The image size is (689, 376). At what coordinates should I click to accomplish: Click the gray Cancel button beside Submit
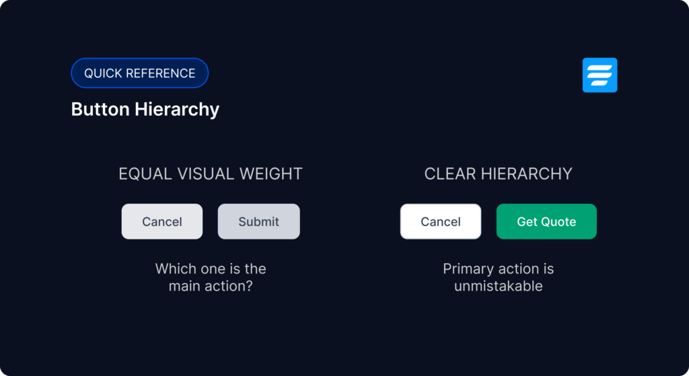pos(162,221)
